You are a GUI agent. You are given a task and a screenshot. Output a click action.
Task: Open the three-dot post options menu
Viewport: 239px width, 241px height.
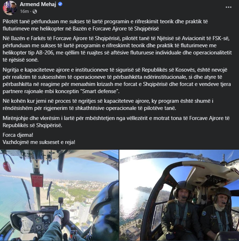coord(228,7)
